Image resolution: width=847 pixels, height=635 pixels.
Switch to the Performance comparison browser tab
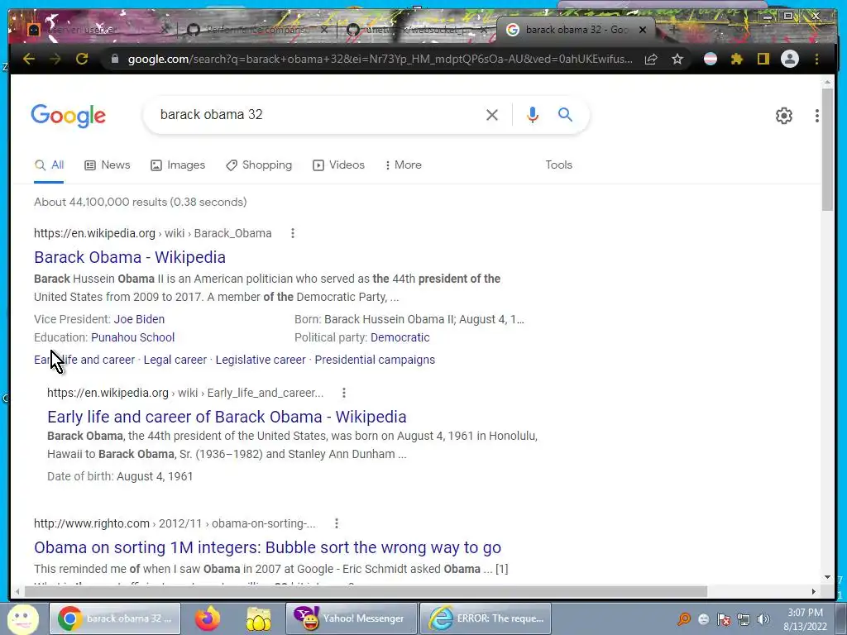257,30
